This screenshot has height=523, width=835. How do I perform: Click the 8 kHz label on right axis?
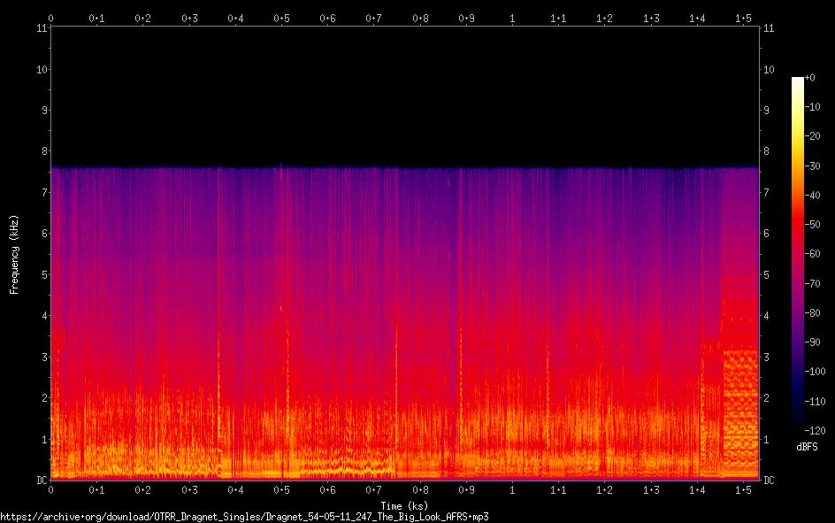pos(767,151)
